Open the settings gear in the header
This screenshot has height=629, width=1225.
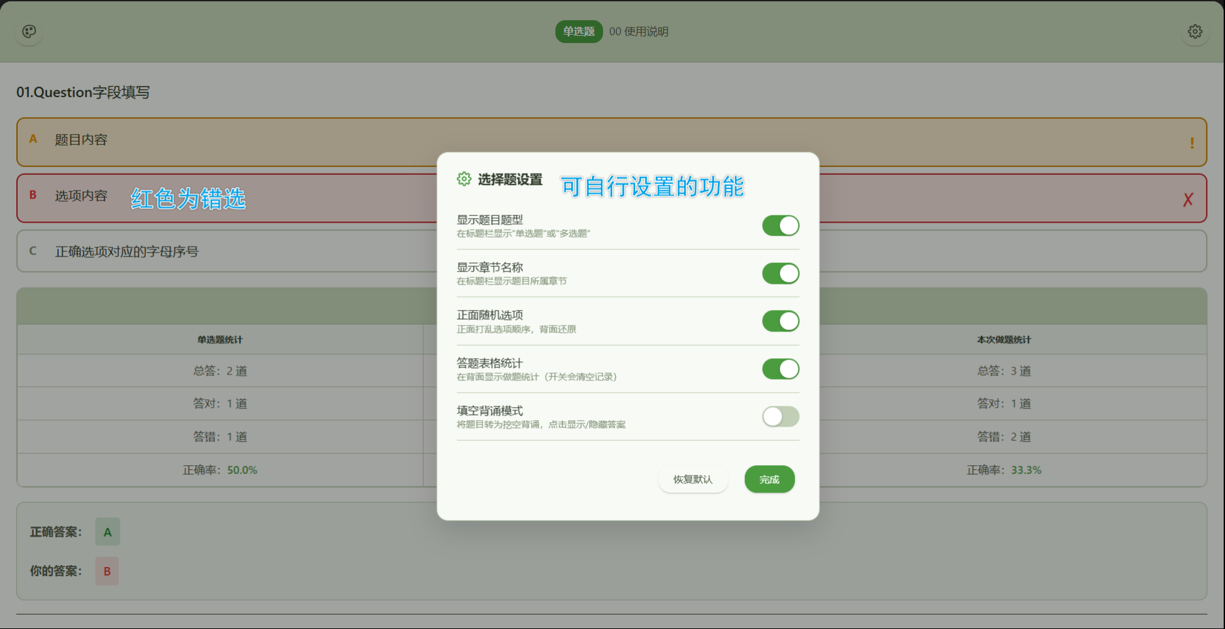(x=1195, y=31)
